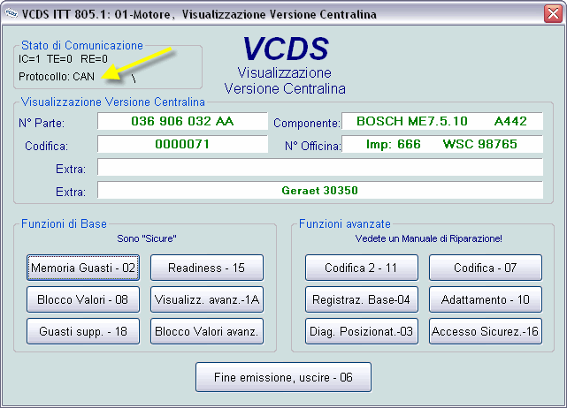Click the Componente: label

[307, 123]
